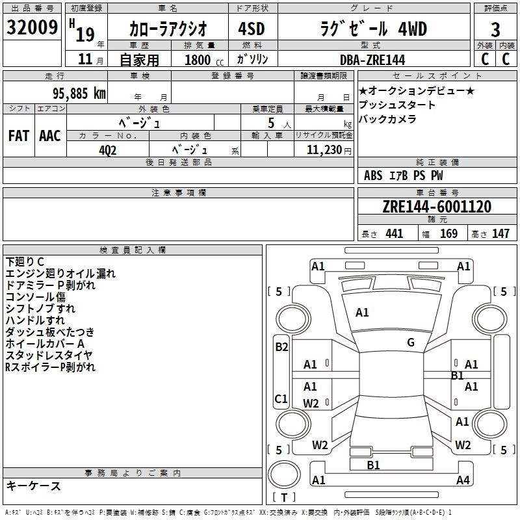The image size is (520, 520).
Task: Click the エンジン廻りオイル漏れ inspector note
Action: tap(60, 274)
